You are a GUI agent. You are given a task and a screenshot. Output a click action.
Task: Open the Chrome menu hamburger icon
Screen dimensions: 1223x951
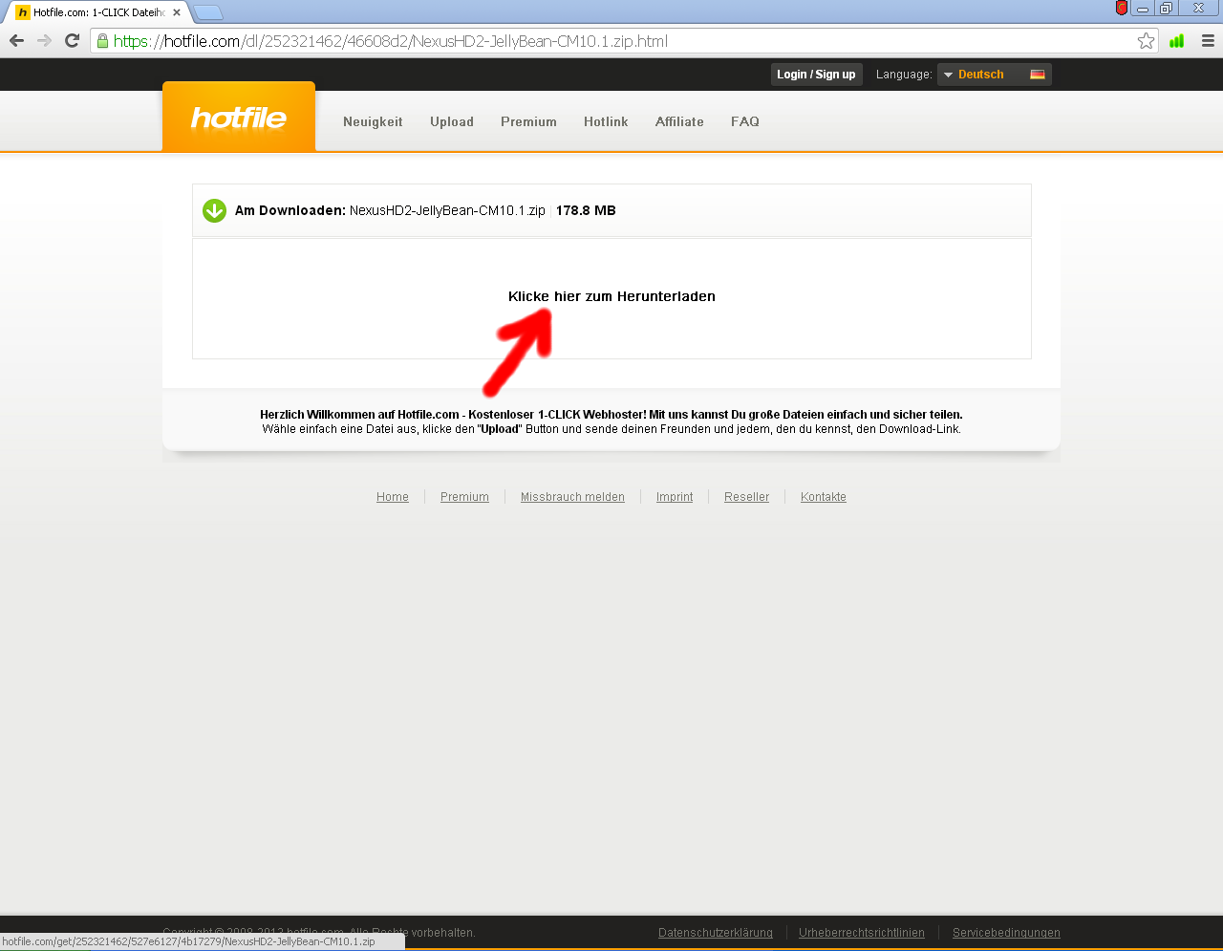pyautogui.click(x=1208, y=41)
